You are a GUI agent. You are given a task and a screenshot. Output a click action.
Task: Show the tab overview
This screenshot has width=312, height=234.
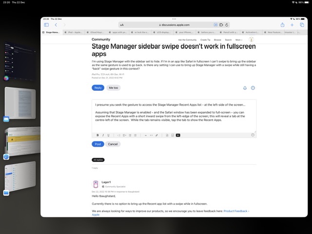click(x=302, y=25)
